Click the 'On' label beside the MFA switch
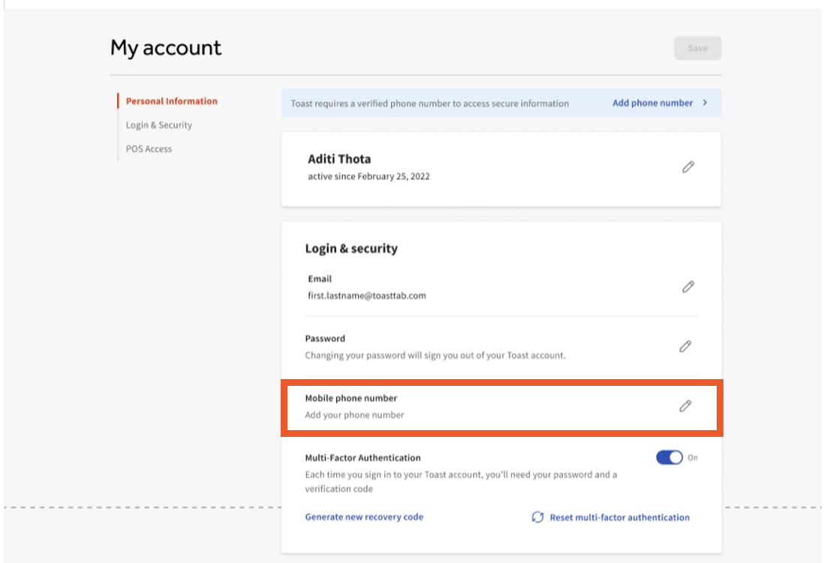Image resolution: width=827 pixels, height=563 pixels. pos(692,457)
